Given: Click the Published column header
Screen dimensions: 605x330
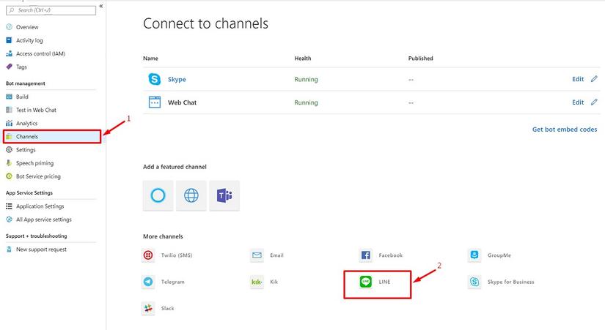Looking at the screenshot, I should [x=421, y=58].
